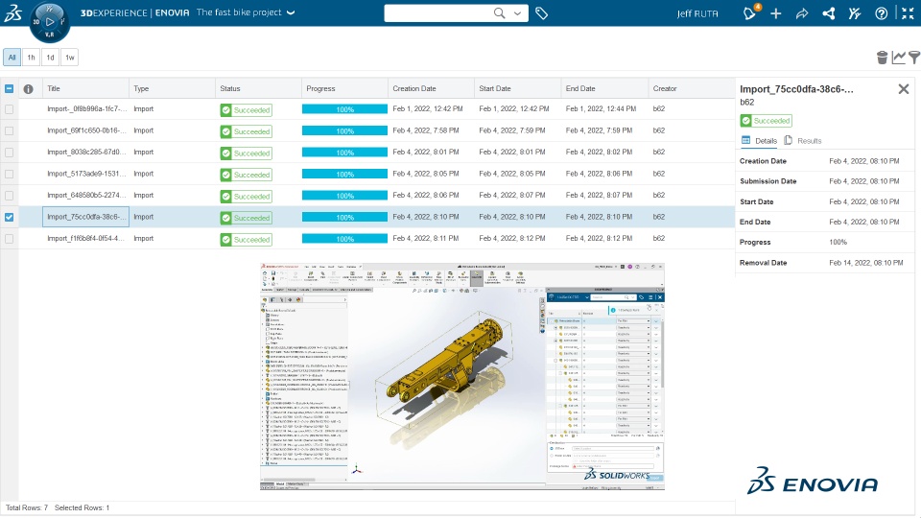The image size is (921, 518).
Task: Select the Import_5173ade9-1531 title
Action: [x=86, y=174]
